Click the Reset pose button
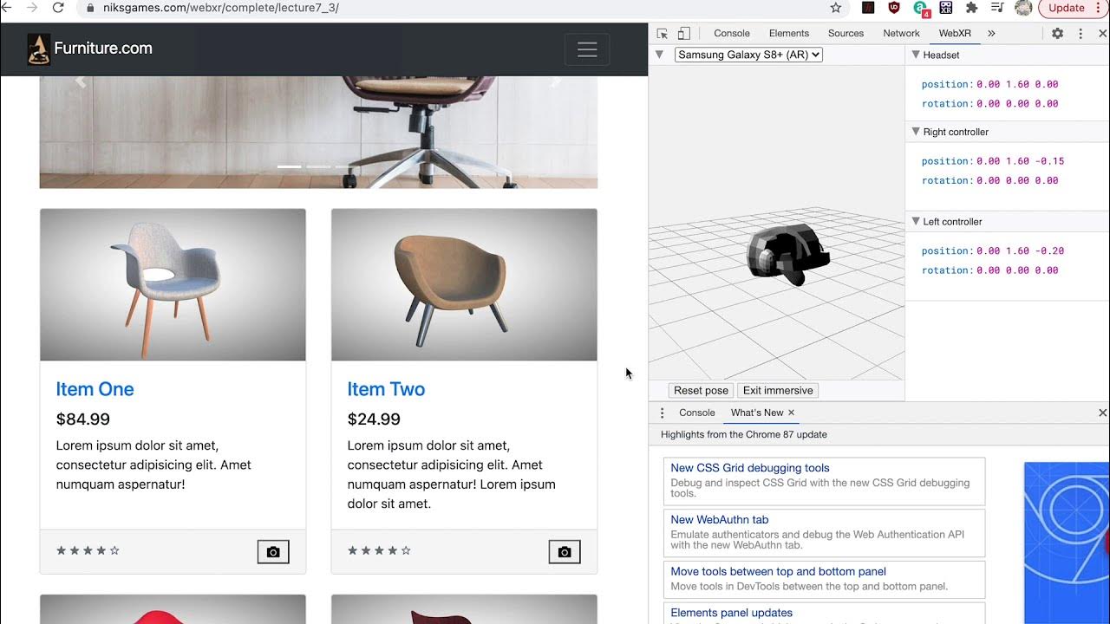The width and height of the screenshot is (1110, 624). click(701, 391)
